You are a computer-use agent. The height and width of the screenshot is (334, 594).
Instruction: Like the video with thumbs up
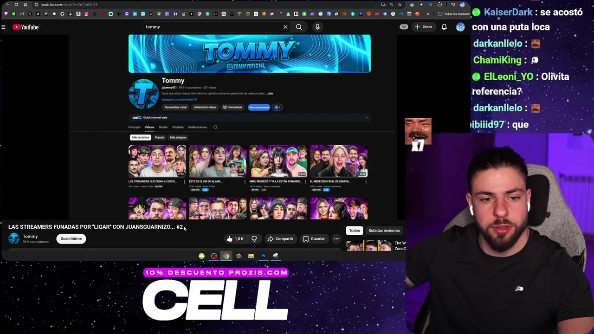pyautogui.click(x=235, y=239)
